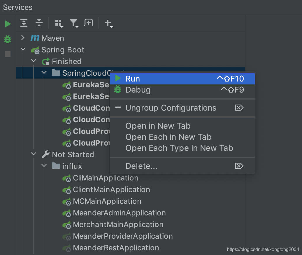Collapse the influx folder node
This screenshot has width=302, height=255.
click(44, 166)
